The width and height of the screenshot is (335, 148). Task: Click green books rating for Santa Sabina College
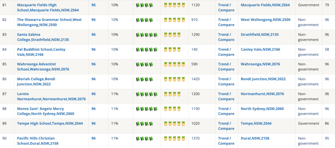147,35
